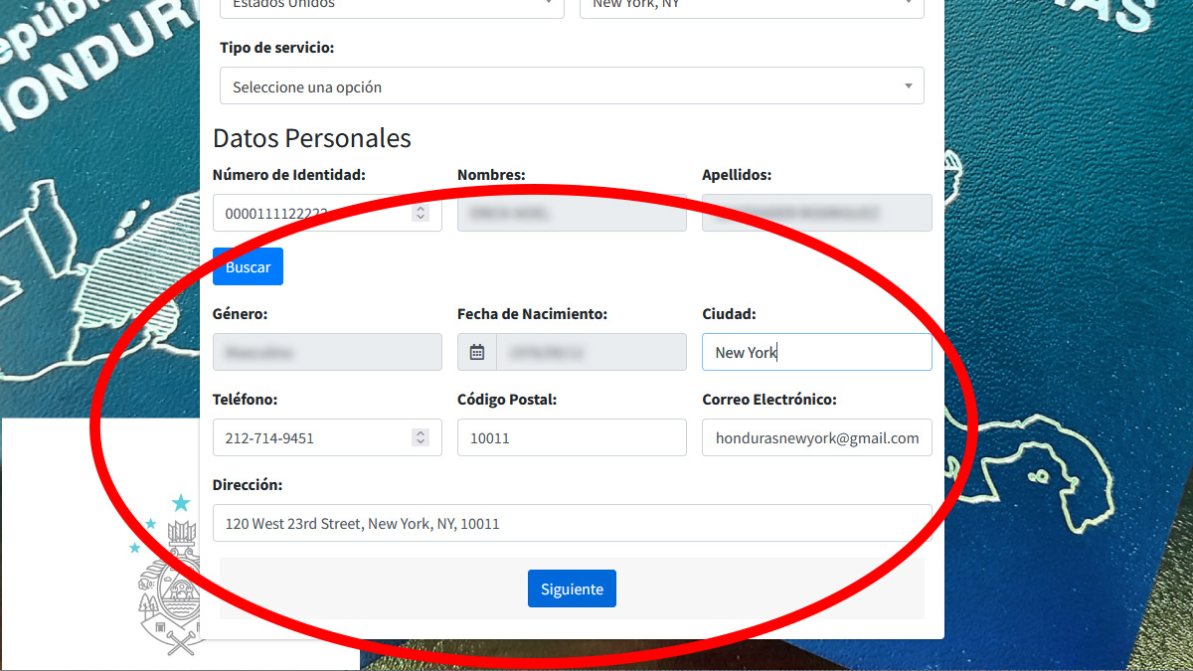
Task: Click inside the Ciudad text field
Action: pos(815,351)
